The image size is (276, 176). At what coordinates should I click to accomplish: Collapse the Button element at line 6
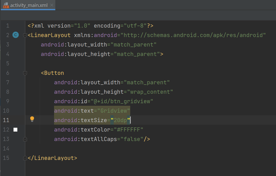(x=25, y=73)
